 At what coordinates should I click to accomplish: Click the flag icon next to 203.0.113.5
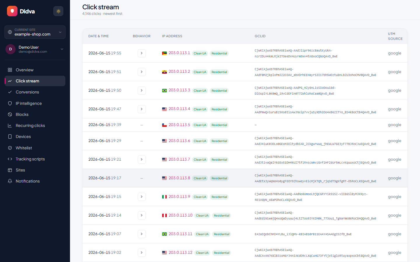click(x=164, y=125)
